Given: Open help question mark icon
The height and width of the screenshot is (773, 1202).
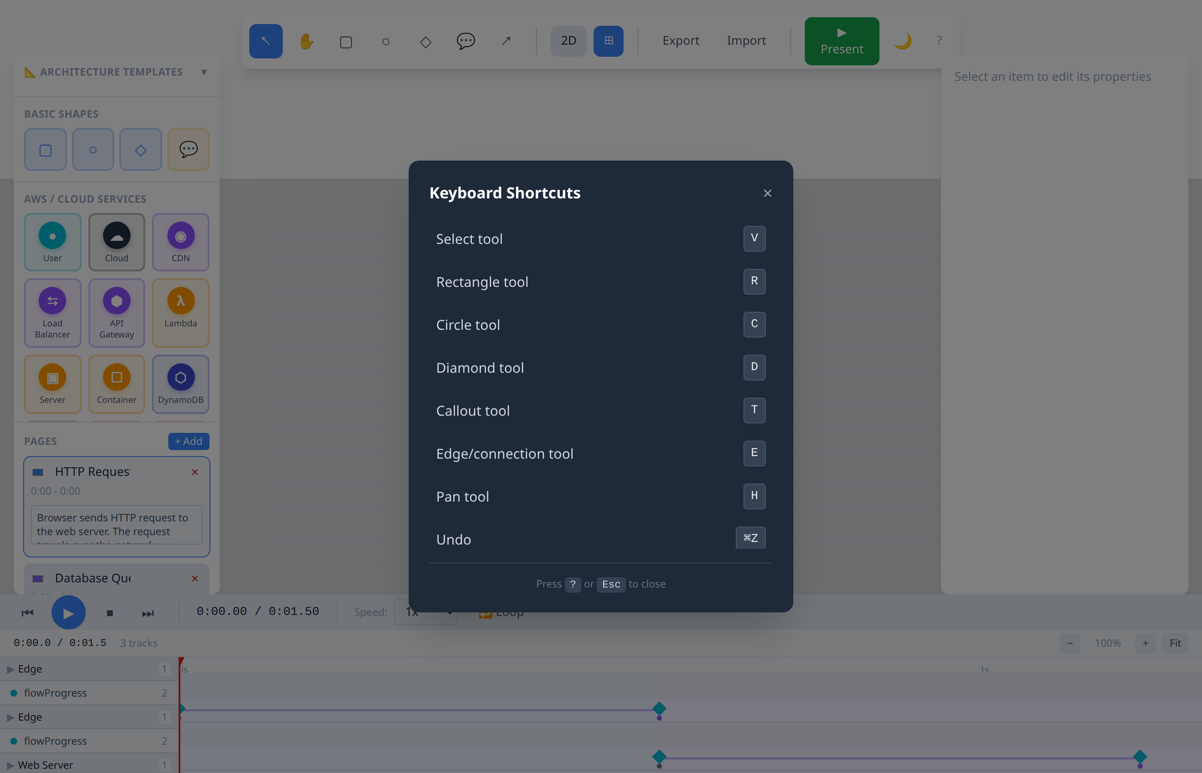Looking at the screenshot, I should [939, 41].
